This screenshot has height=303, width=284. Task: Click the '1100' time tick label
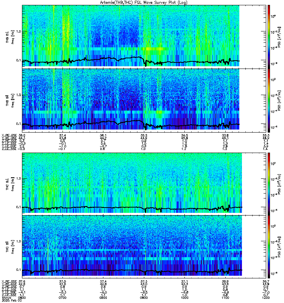225,298
